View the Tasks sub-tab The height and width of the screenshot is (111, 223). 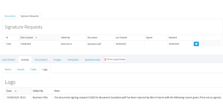pos(33,70)
